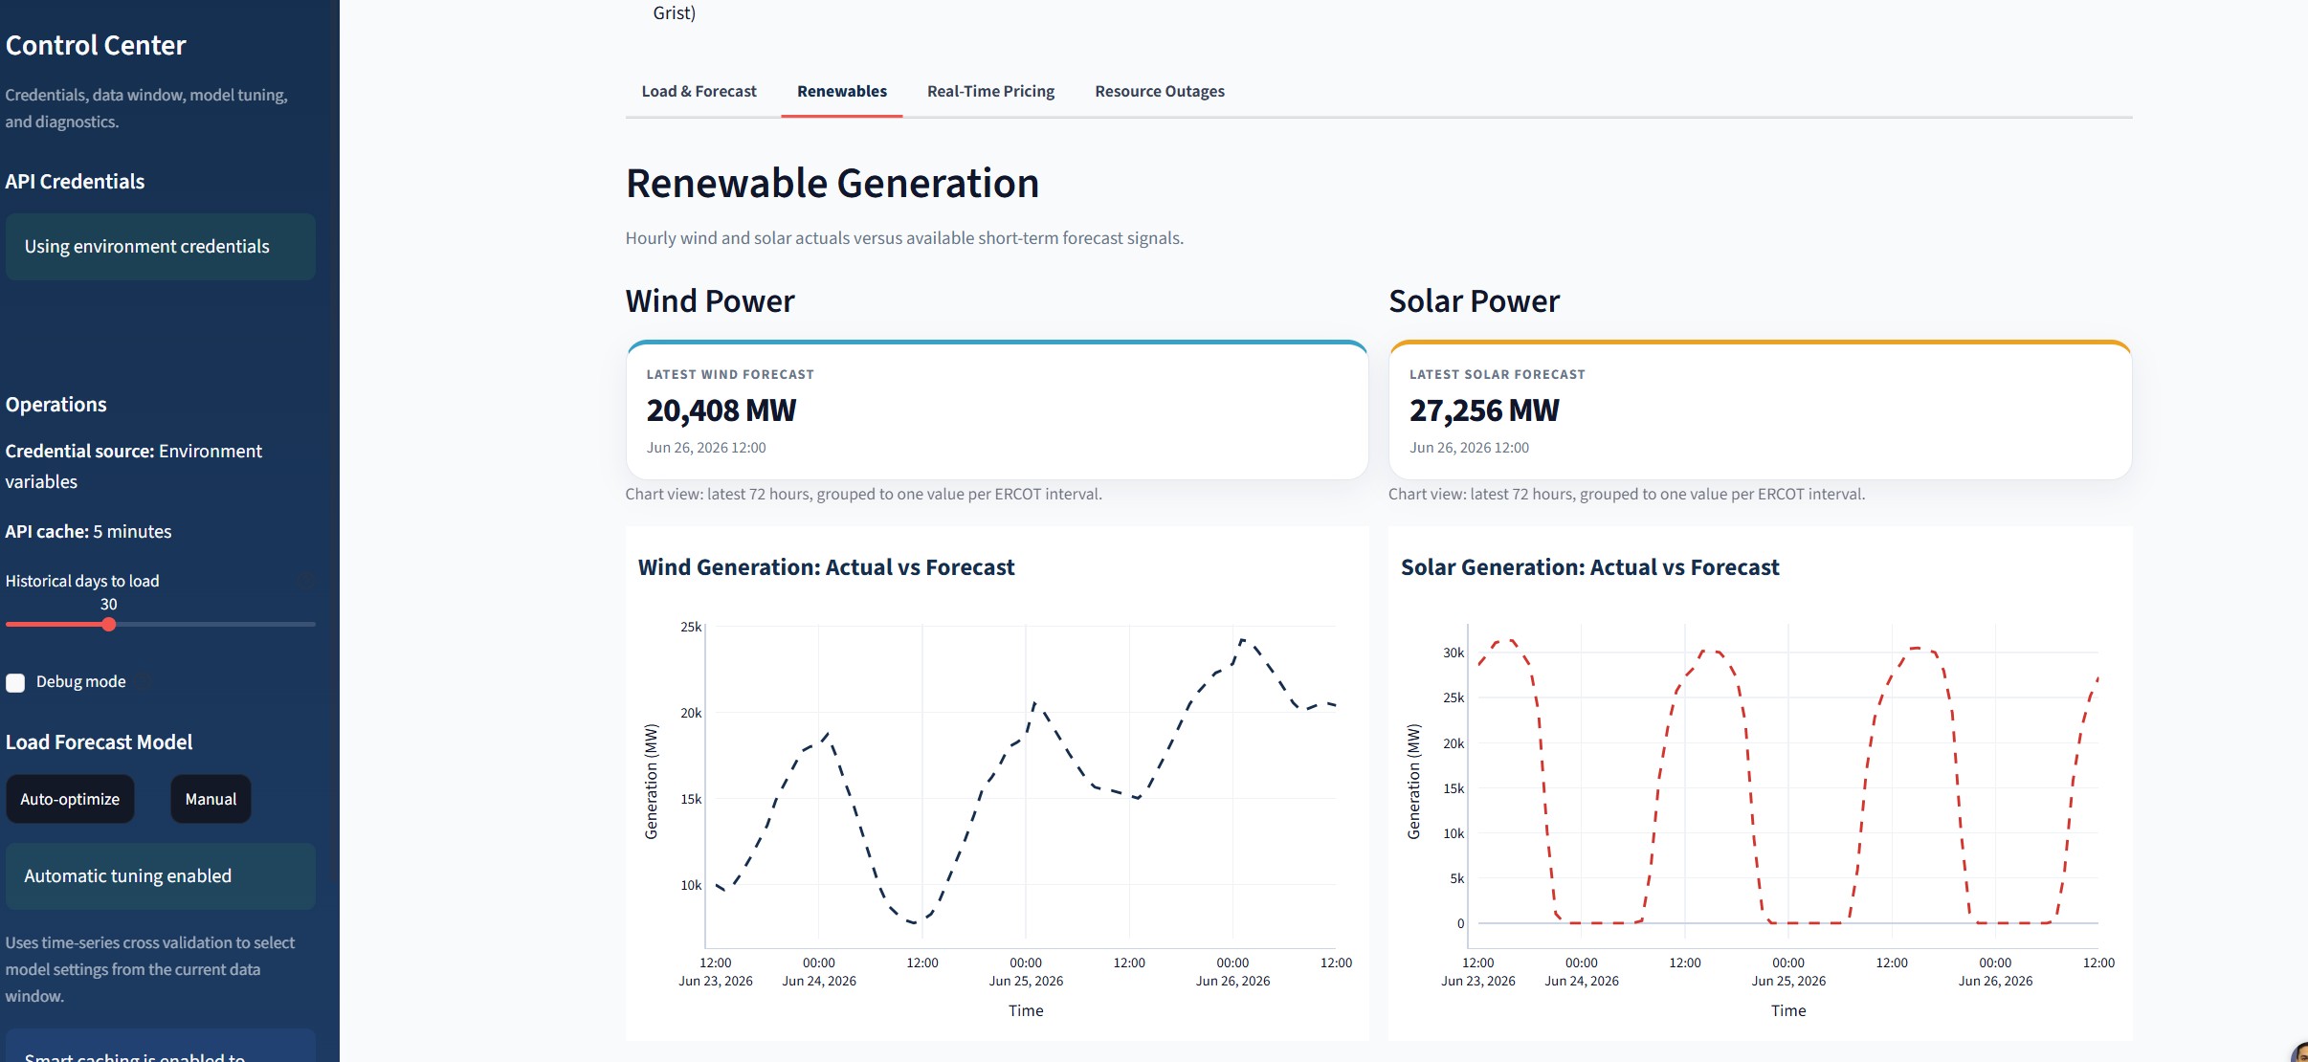Enable the Debug mode checkbox
The width and height of the screenshot is (2308, 1062).
pos(15,682)
